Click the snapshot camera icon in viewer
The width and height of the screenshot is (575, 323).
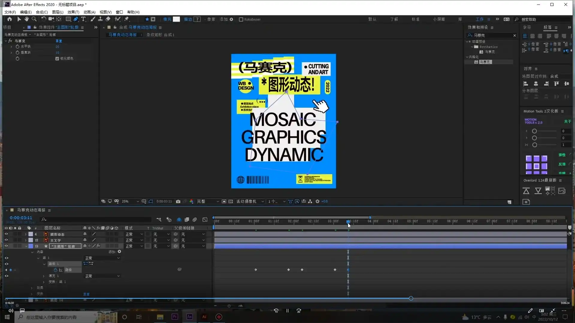pos(178,201)
